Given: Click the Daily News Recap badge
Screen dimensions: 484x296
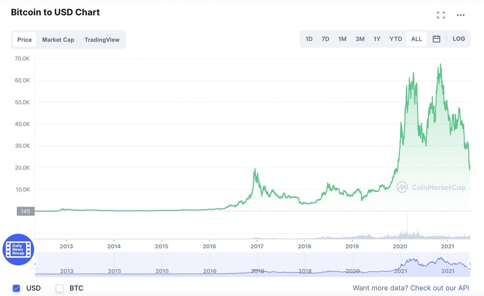Looking at the screenshot, I should click(x=18, y=250).
